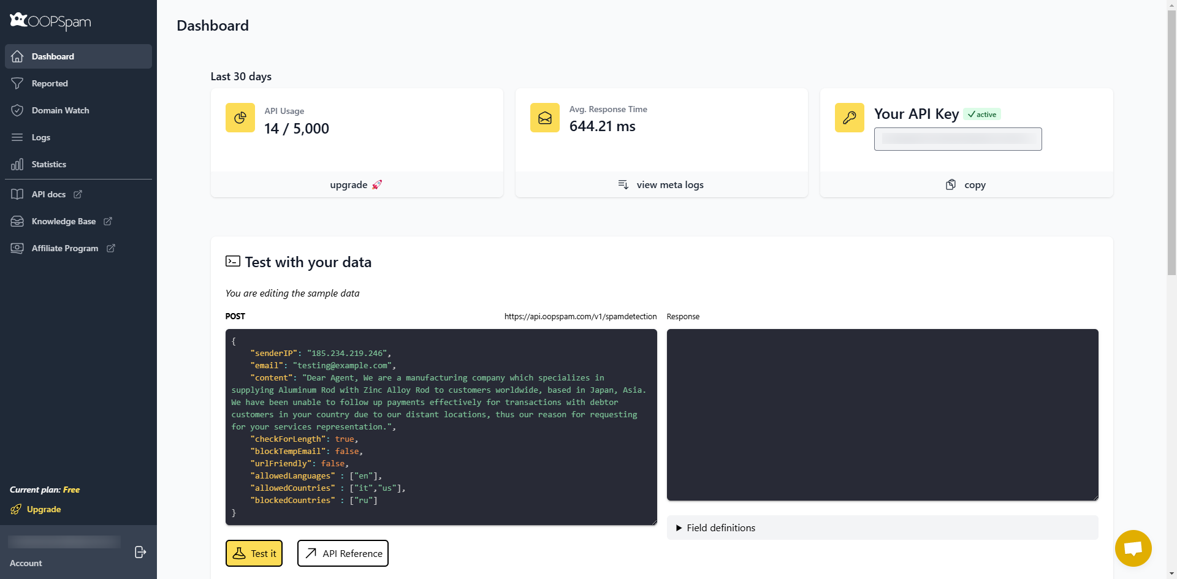Click the yellow Upgrade link in sidebar
This screenshot has height=579, width=1177.
click(44, 509)
